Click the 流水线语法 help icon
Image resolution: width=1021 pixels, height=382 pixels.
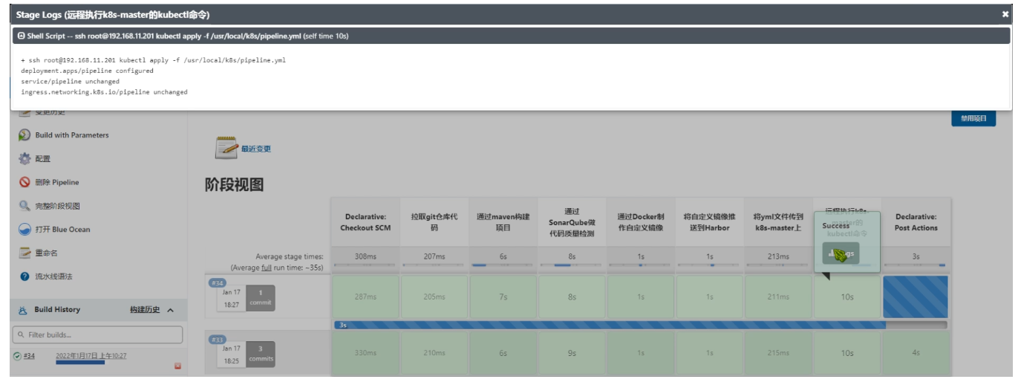pos(25,276)
